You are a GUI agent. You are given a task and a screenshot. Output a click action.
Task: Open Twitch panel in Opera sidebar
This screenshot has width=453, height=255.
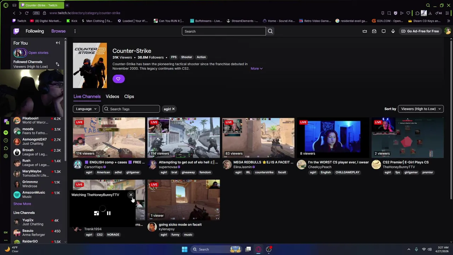[6, 121]
